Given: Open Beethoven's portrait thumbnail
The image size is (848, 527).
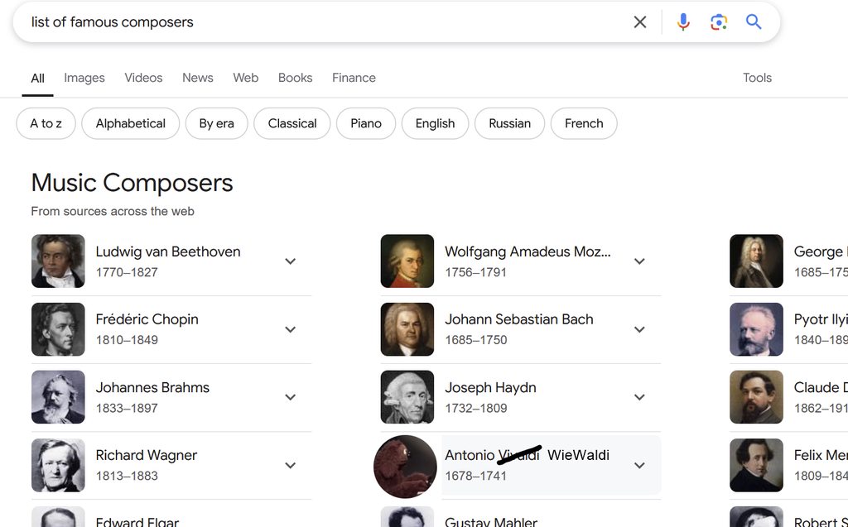Looking at the screenshot, I should pyautogui.click(x=58, y=261).
